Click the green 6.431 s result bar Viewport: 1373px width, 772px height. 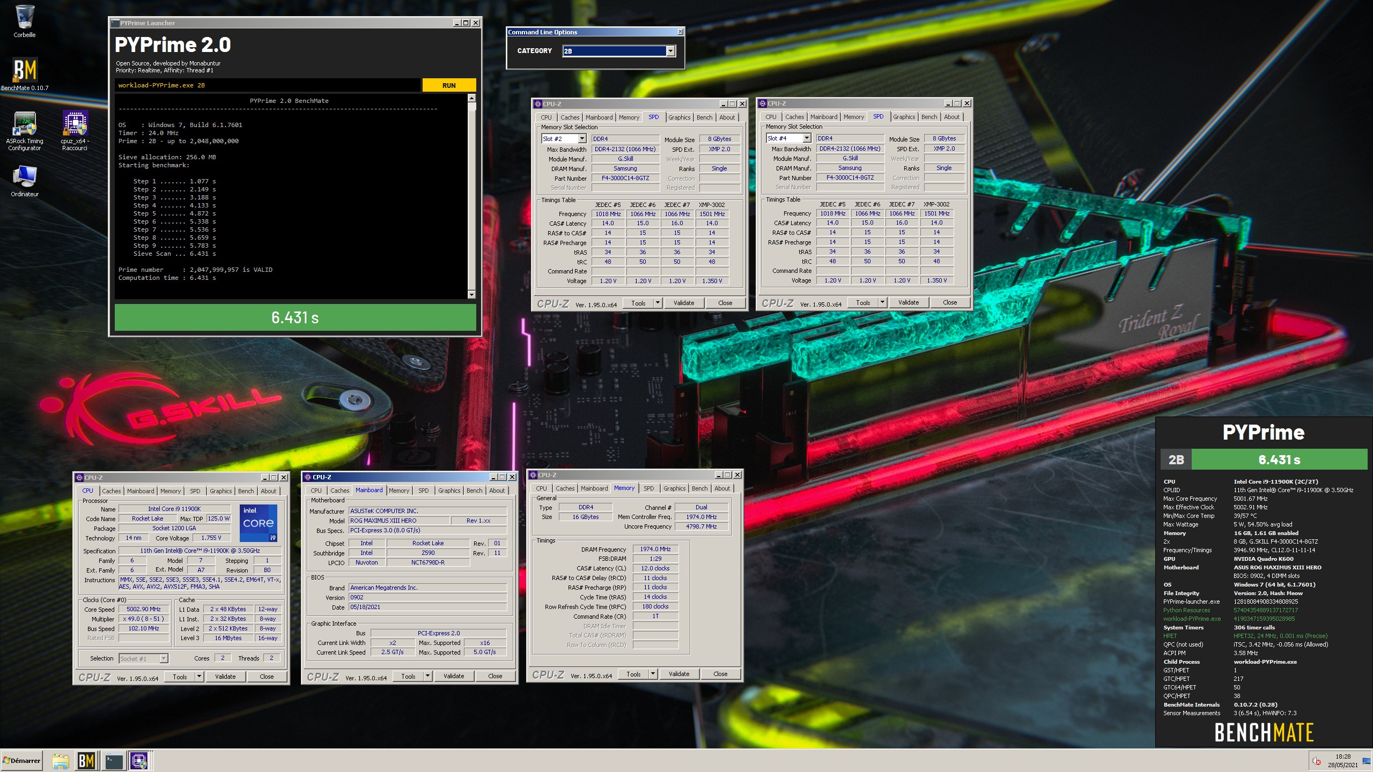coord(295,317)
